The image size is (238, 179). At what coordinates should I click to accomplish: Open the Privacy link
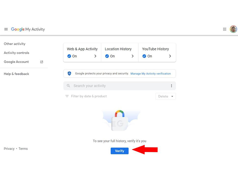point(9,149)
